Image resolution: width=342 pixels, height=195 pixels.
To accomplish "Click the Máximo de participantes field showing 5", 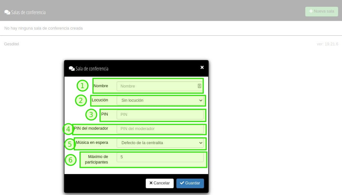I will [160, 157].
